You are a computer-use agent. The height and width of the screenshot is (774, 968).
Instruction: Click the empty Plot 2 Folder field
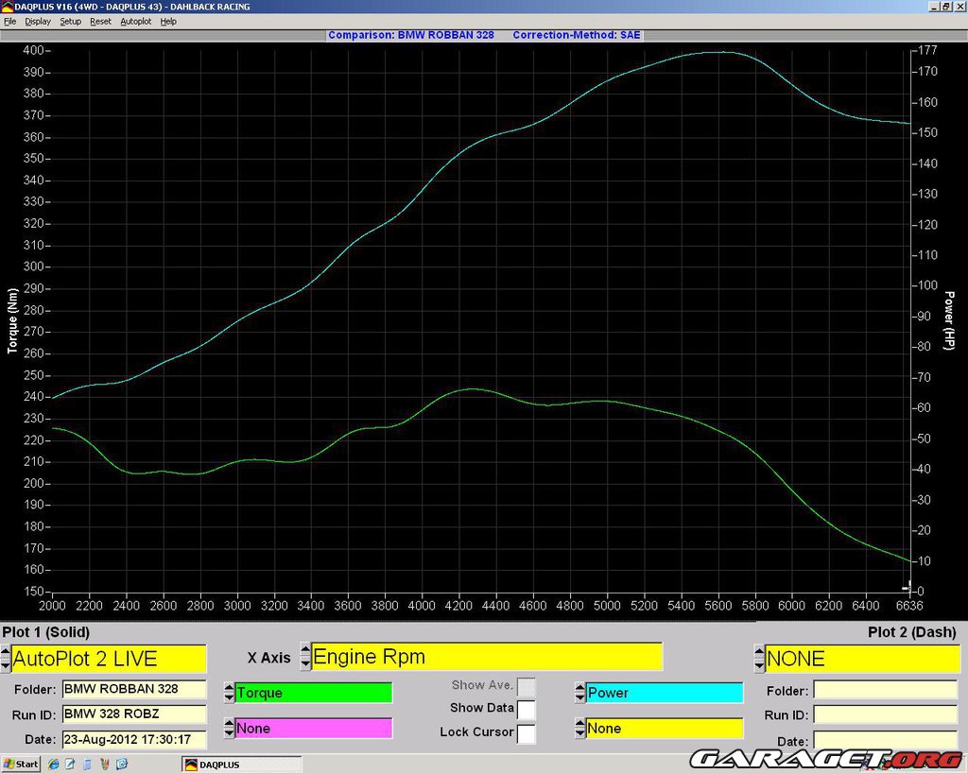point(885,690)
